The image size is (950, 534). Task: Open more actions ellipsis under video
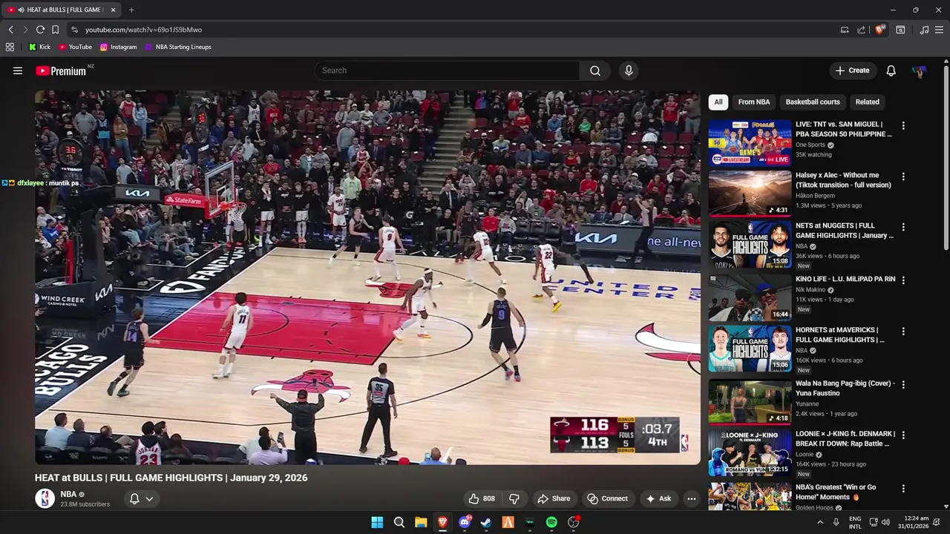click(691, 498)
